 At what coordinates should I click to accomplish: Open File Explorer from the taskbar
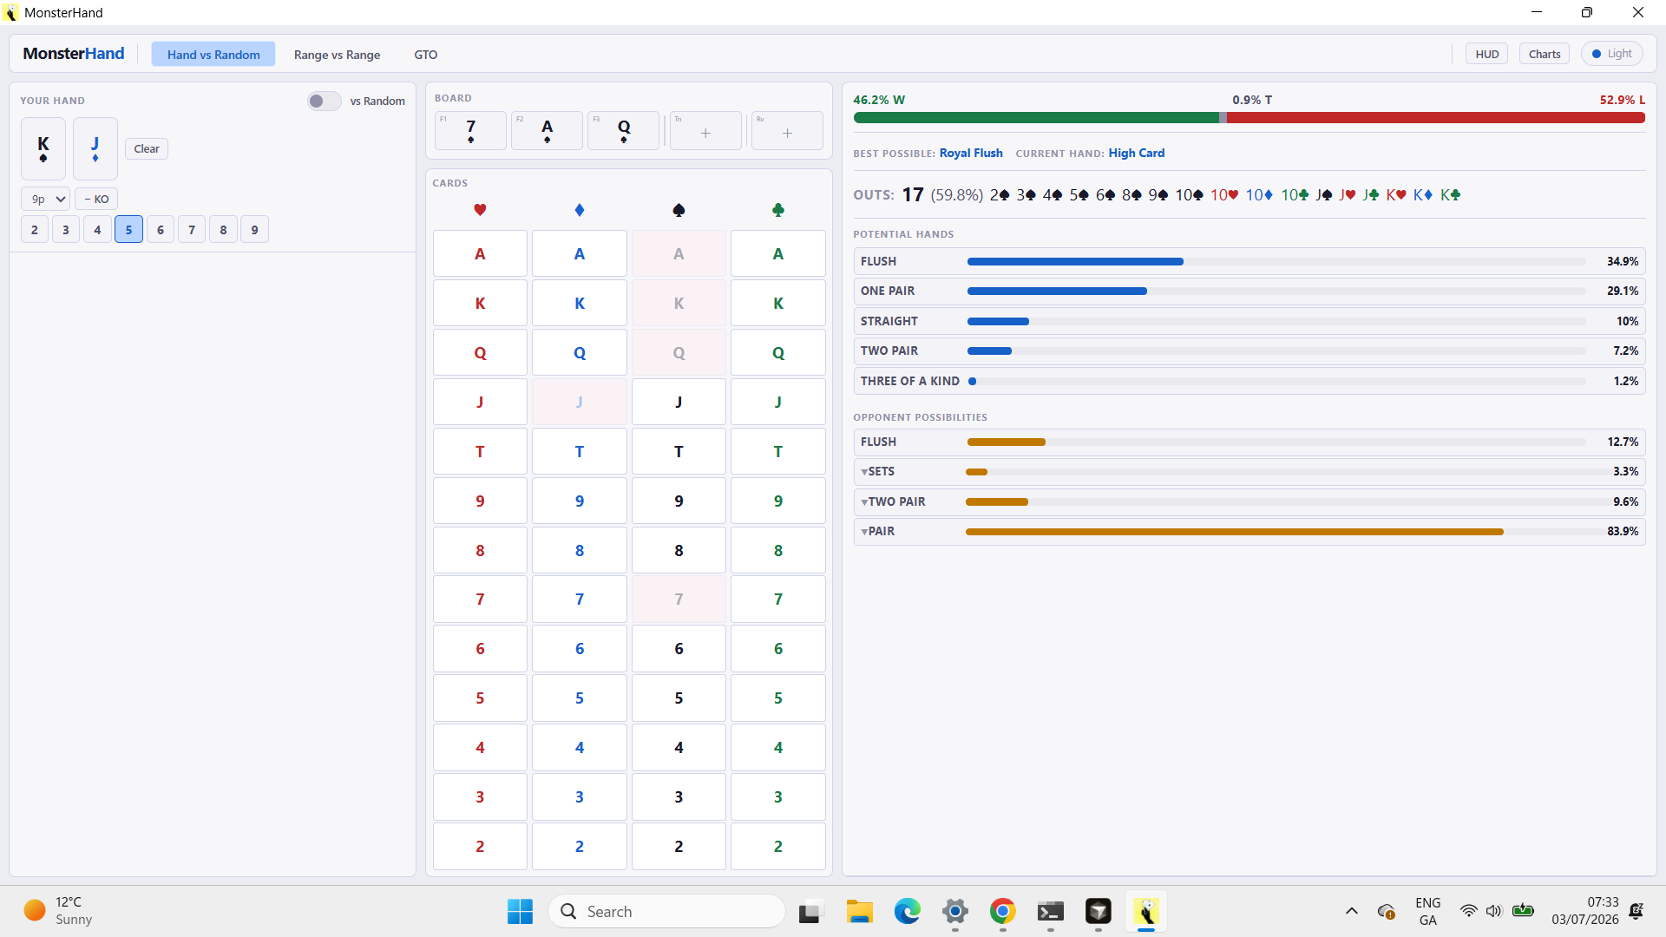(x=859, y=912)
